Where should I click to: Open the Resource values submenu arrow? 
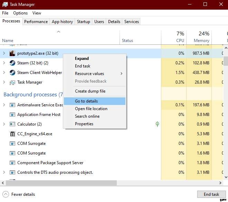(121, 74)
